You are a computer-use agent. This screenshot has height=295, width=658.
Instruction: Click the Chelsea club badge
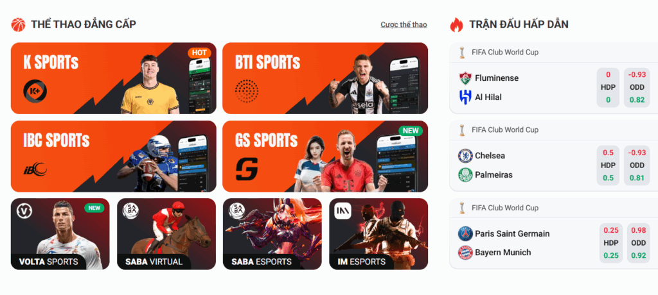click(x=465, y=156)
